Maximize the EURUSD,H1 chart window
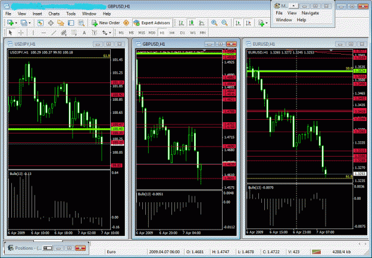372x258 pixels. tap(351, 44)
